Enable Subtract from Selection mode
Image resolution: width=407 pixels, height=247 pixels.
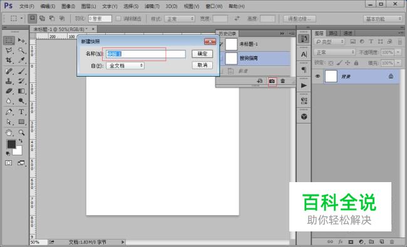[52, 18]
